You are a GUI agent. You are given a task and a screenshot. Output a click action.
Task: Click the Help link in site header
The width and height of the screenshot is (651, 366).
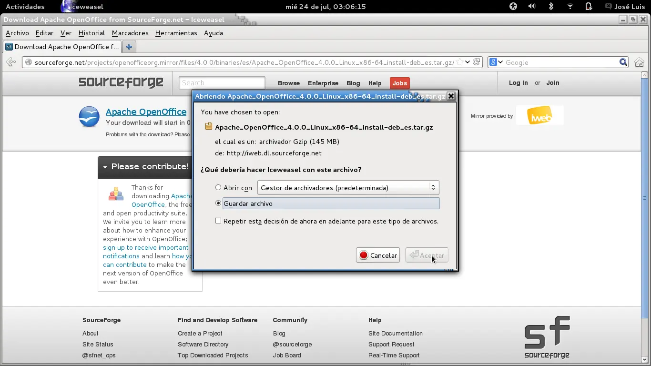pos(375,83)
